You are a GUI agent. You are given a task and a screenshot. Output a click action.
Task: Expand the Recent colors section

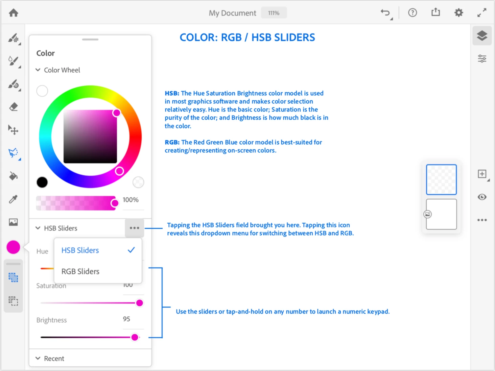coord(38,358)
